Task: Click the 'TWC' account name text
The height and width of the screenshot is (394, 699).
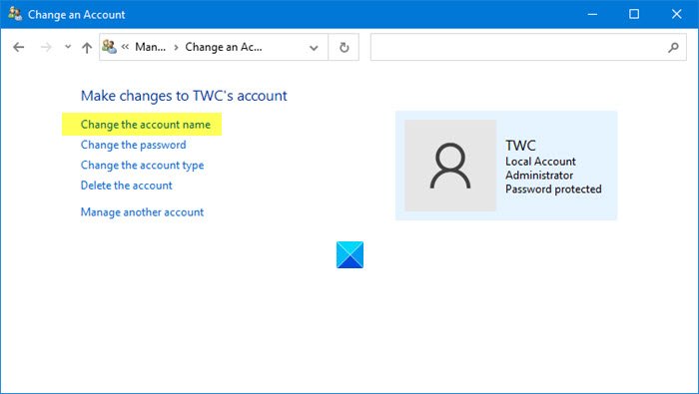Action: (x=520, y=146)
